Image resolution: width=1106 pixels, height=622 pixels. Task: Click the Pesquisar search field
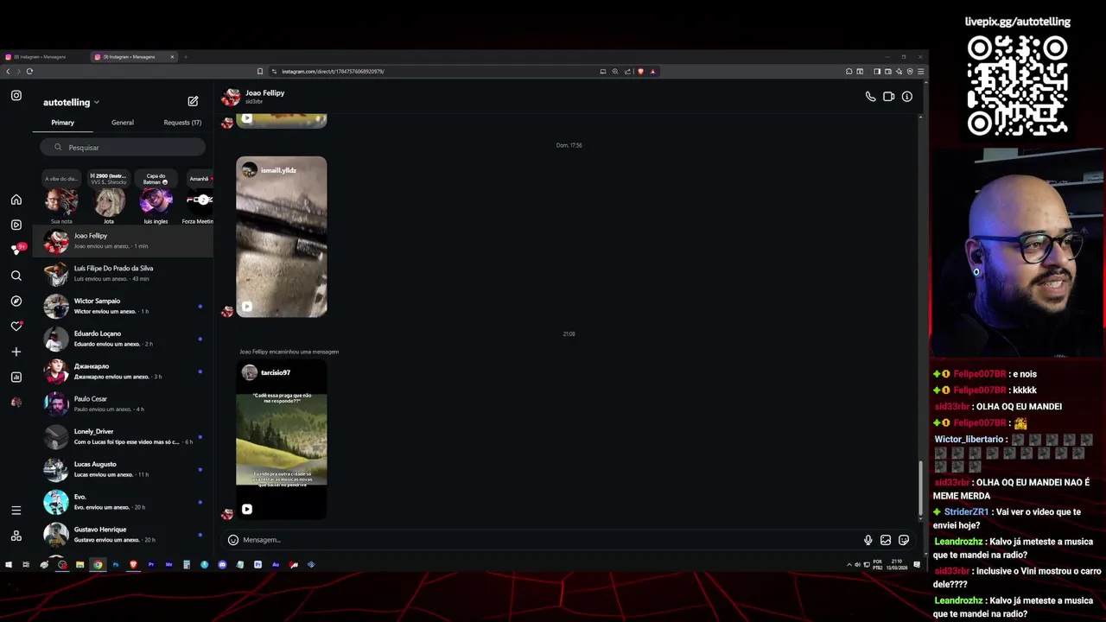[x=123, y=148]
